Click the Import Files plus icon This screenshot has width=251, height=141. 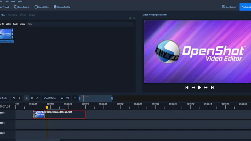(x=36, y=7)
